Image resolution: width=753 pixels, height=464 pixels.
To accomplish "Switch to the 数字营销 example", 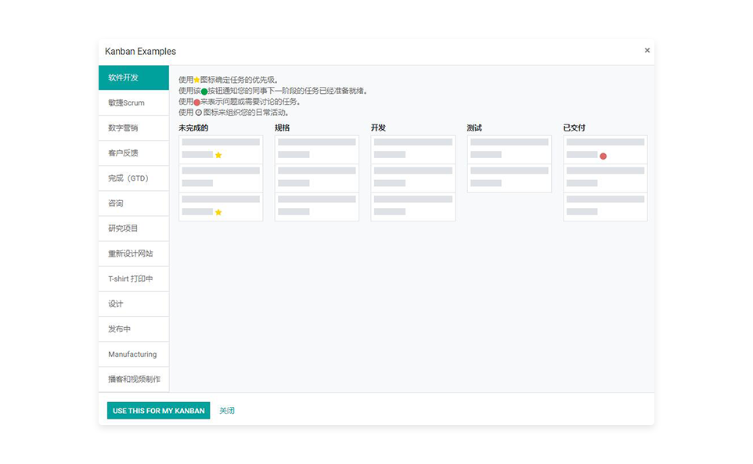I will tap(134, 128).
